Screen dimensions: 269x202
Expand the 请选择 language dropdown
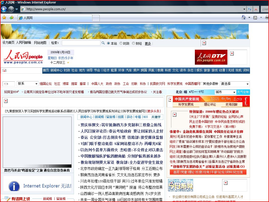(234, 84)
